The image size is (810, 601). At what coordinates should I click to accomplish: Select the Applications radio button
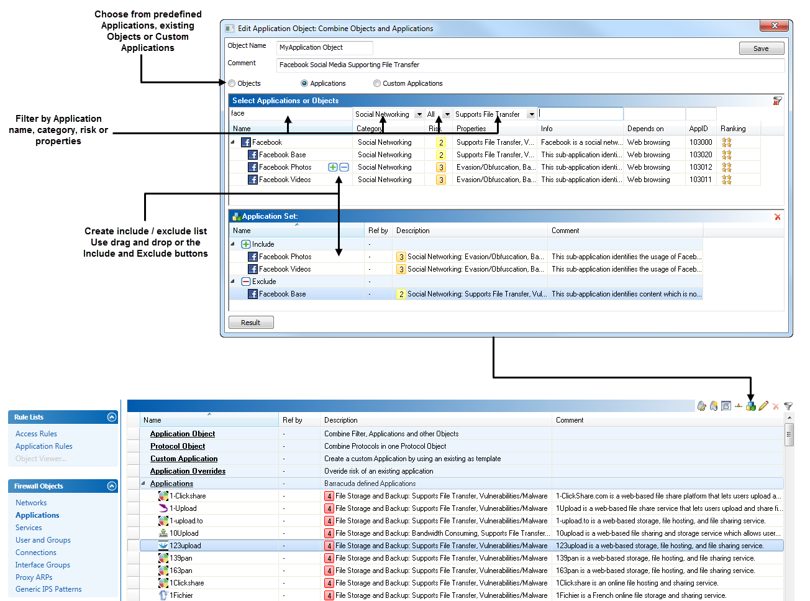click(x=304, y=83)
